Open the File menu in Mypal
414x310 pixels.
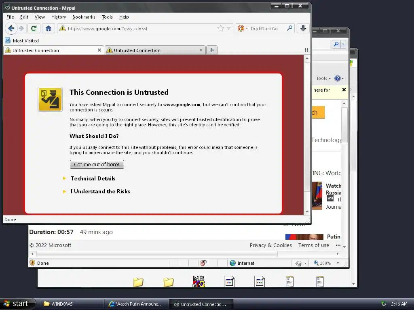pos(10,17)
